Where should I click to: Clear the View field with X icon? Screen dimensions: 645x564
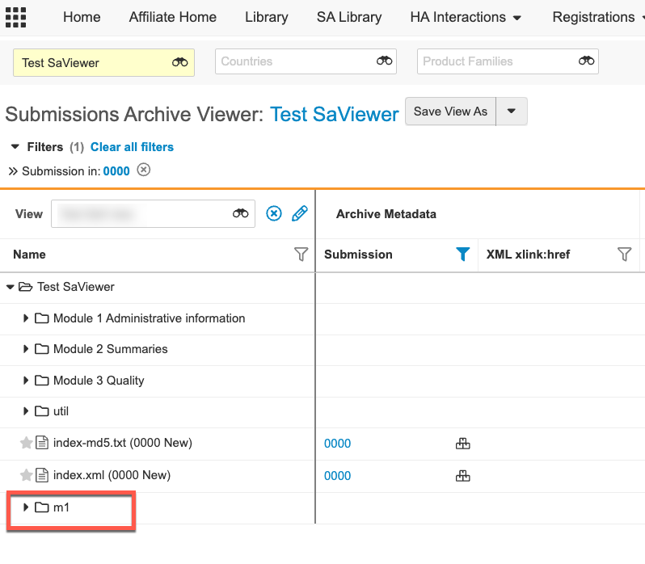click(274, 213)
